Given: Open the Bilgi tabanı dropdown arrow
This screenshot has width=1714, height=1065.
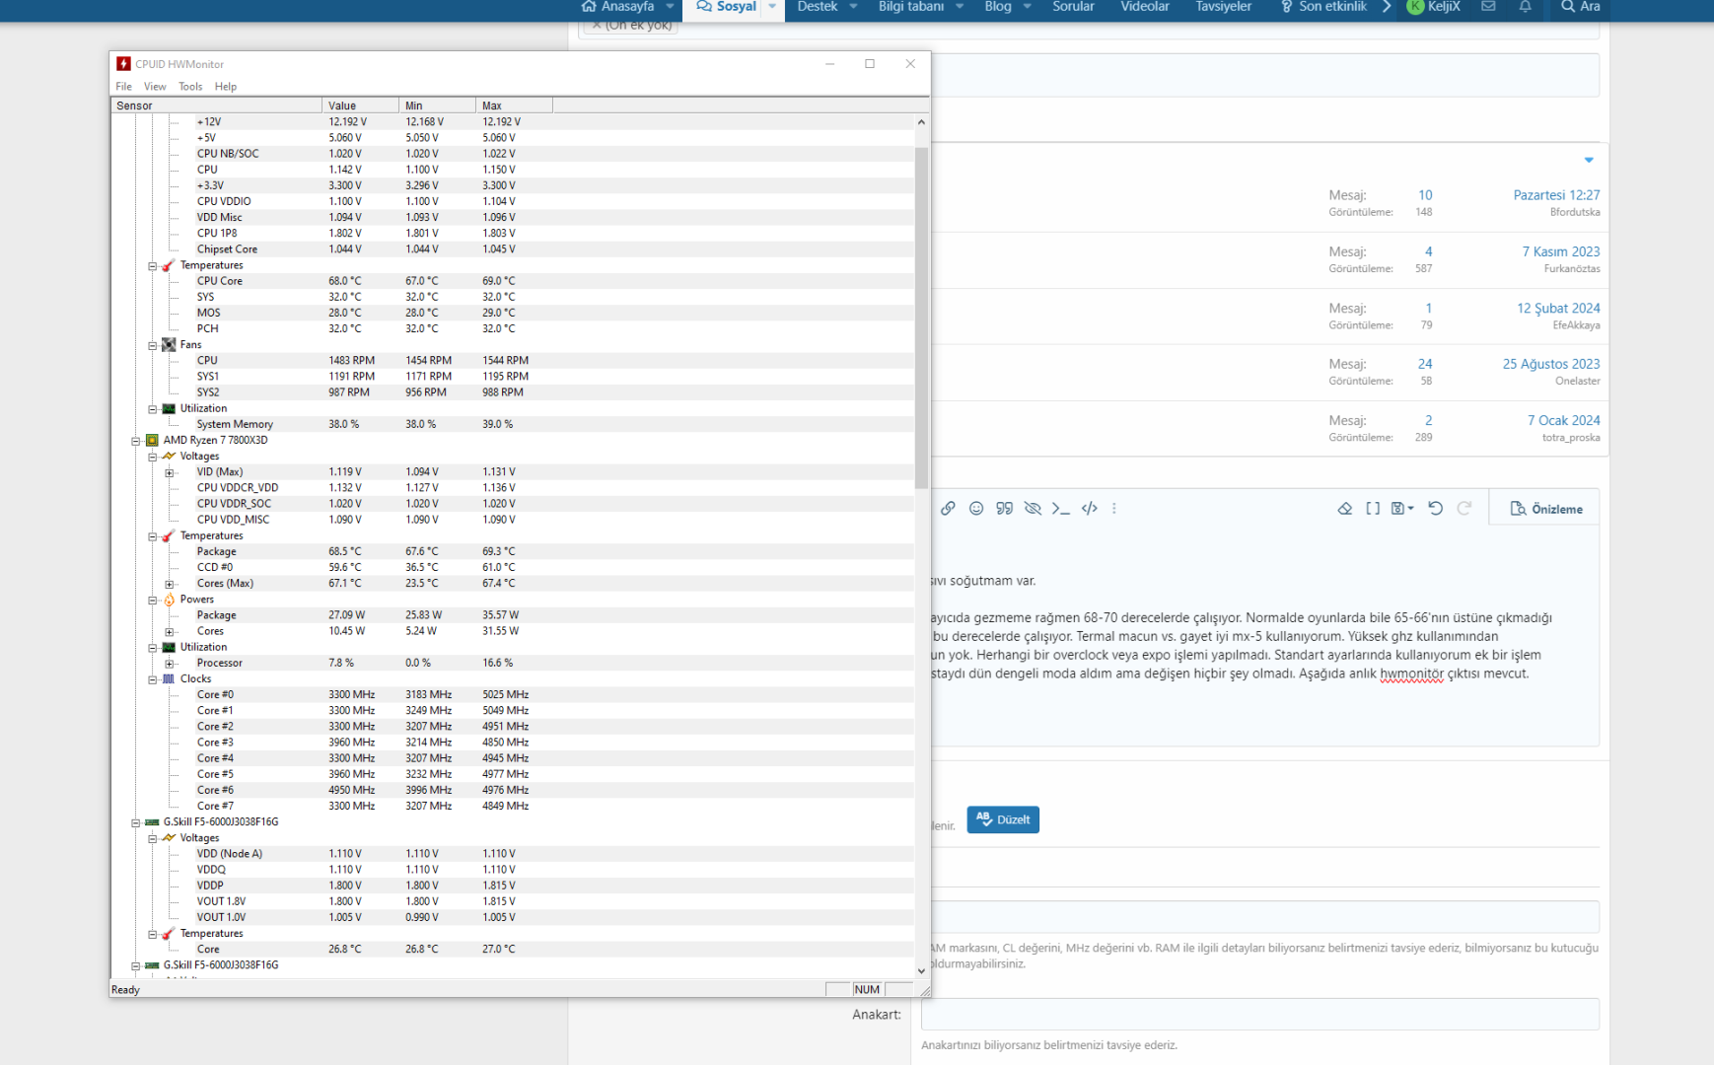Looking at the screenshot, I should click(960, 7).
